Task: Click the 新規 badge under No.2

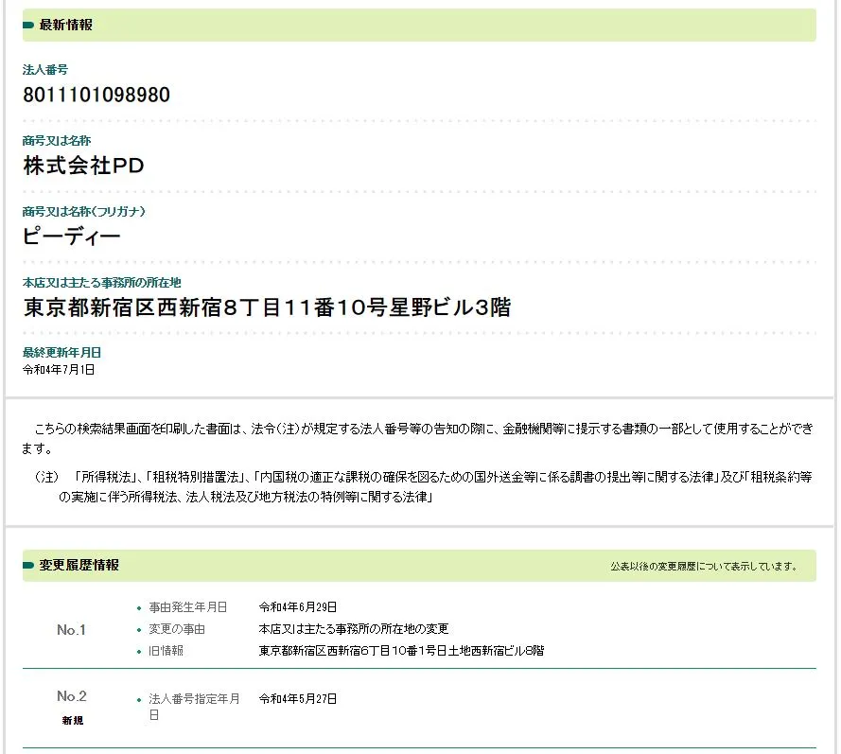Action: (x=72, y=720)
